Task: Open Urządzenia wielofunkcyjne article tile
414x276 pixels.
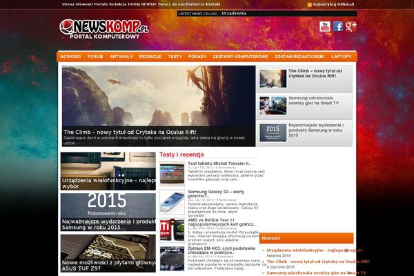Action: 108,171
